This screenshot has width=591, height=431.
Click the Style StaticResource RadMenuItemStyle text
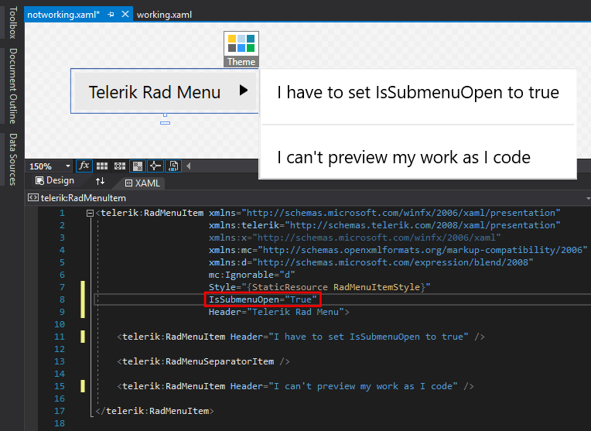pyautogui.click(x=319, y=287)
